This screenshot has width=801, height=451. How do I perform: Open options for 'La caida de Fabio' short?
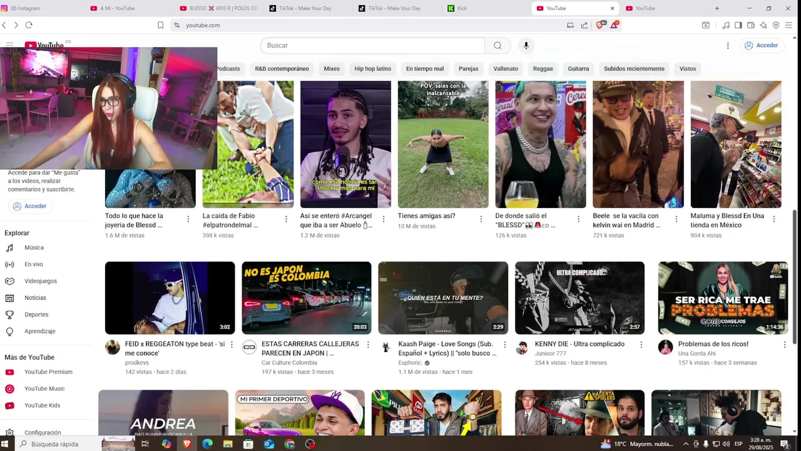tap(286, 219)
